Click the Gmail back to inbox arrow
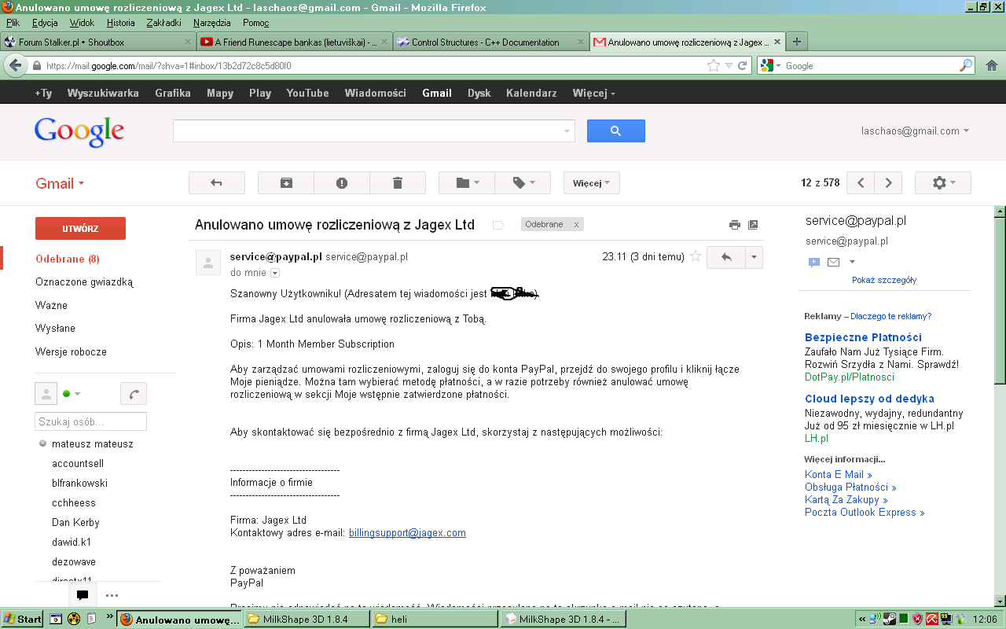Viewport: 1006px width, 629px height. click(216, 183)
